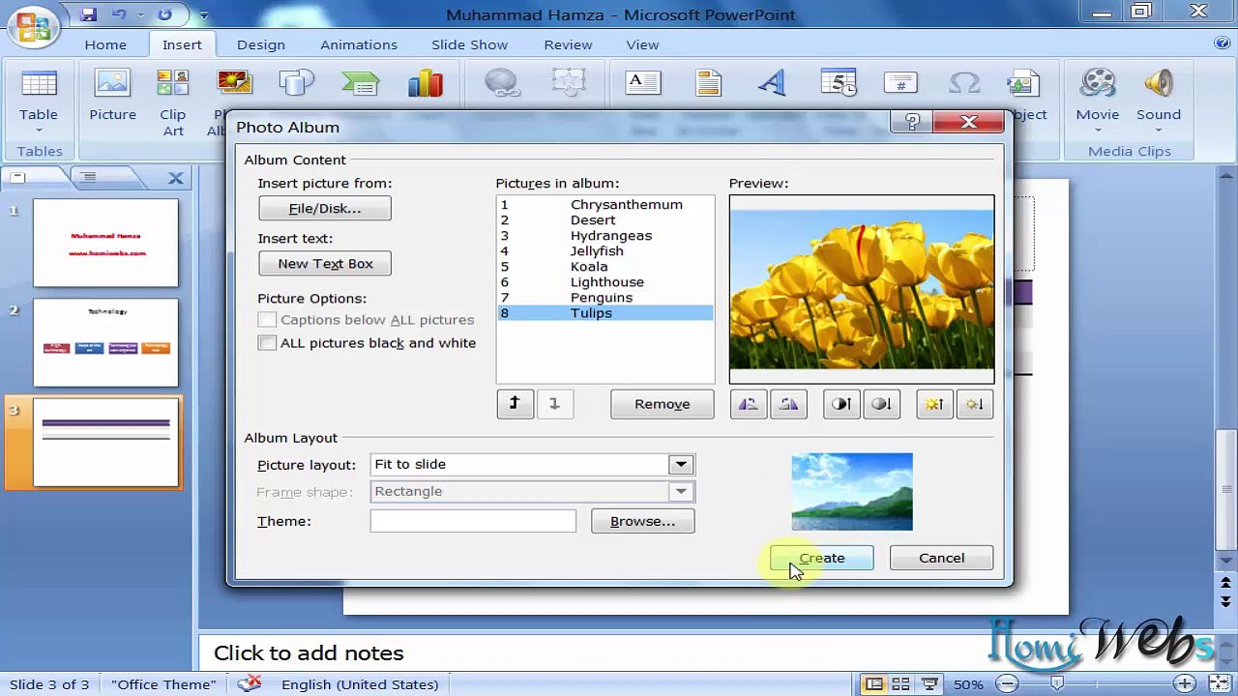Select the Insert ribbon tab
1238x696 pixels.
pos(182,44)
